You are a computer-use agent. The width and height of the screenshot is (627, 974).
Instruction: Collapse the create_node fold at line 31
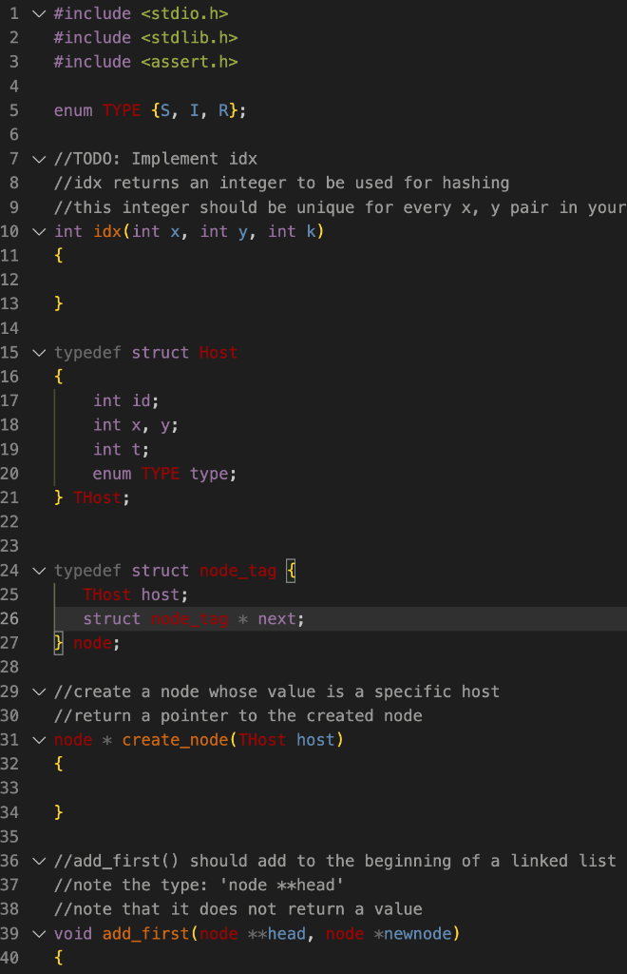click(39, 740)
